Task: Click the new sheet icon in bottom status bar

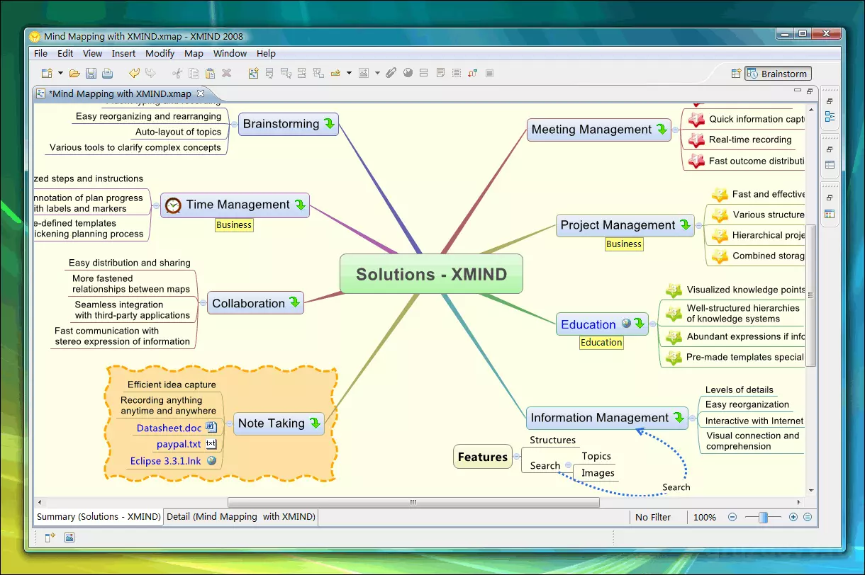Action: click(x=50, y=537)
